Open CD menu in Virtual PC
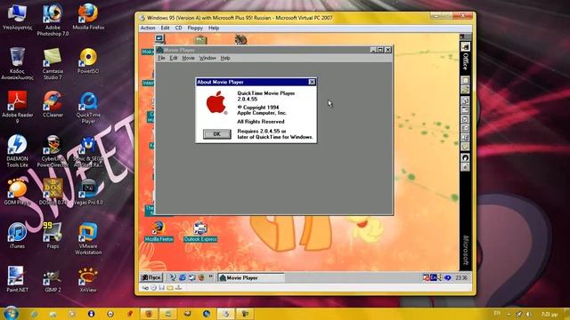Viewport: 570px width, 320px height. (178, 28)
